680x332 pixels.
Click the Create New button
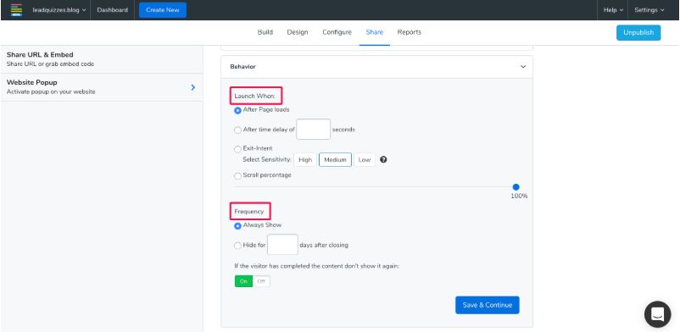(x=163, y=10)
